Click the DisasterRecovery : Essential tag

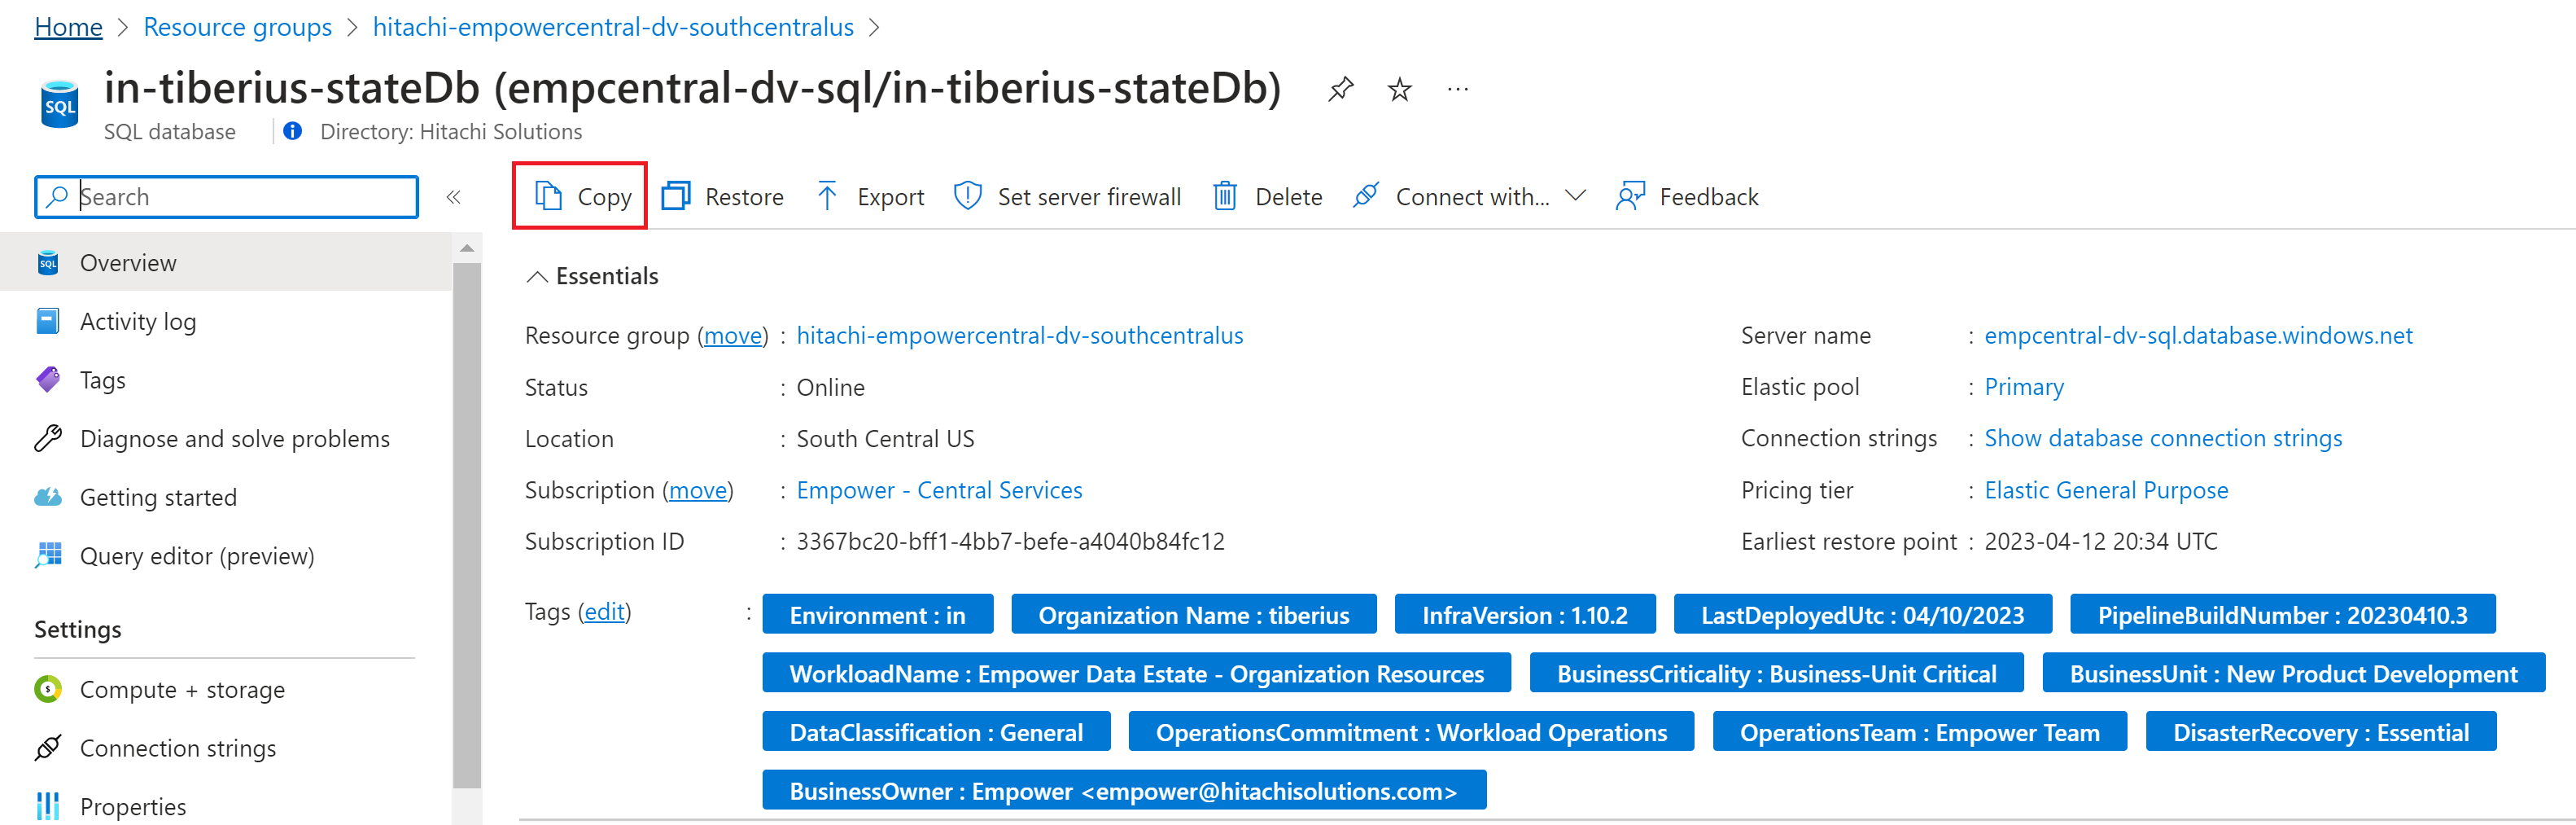pos(2320,732)
